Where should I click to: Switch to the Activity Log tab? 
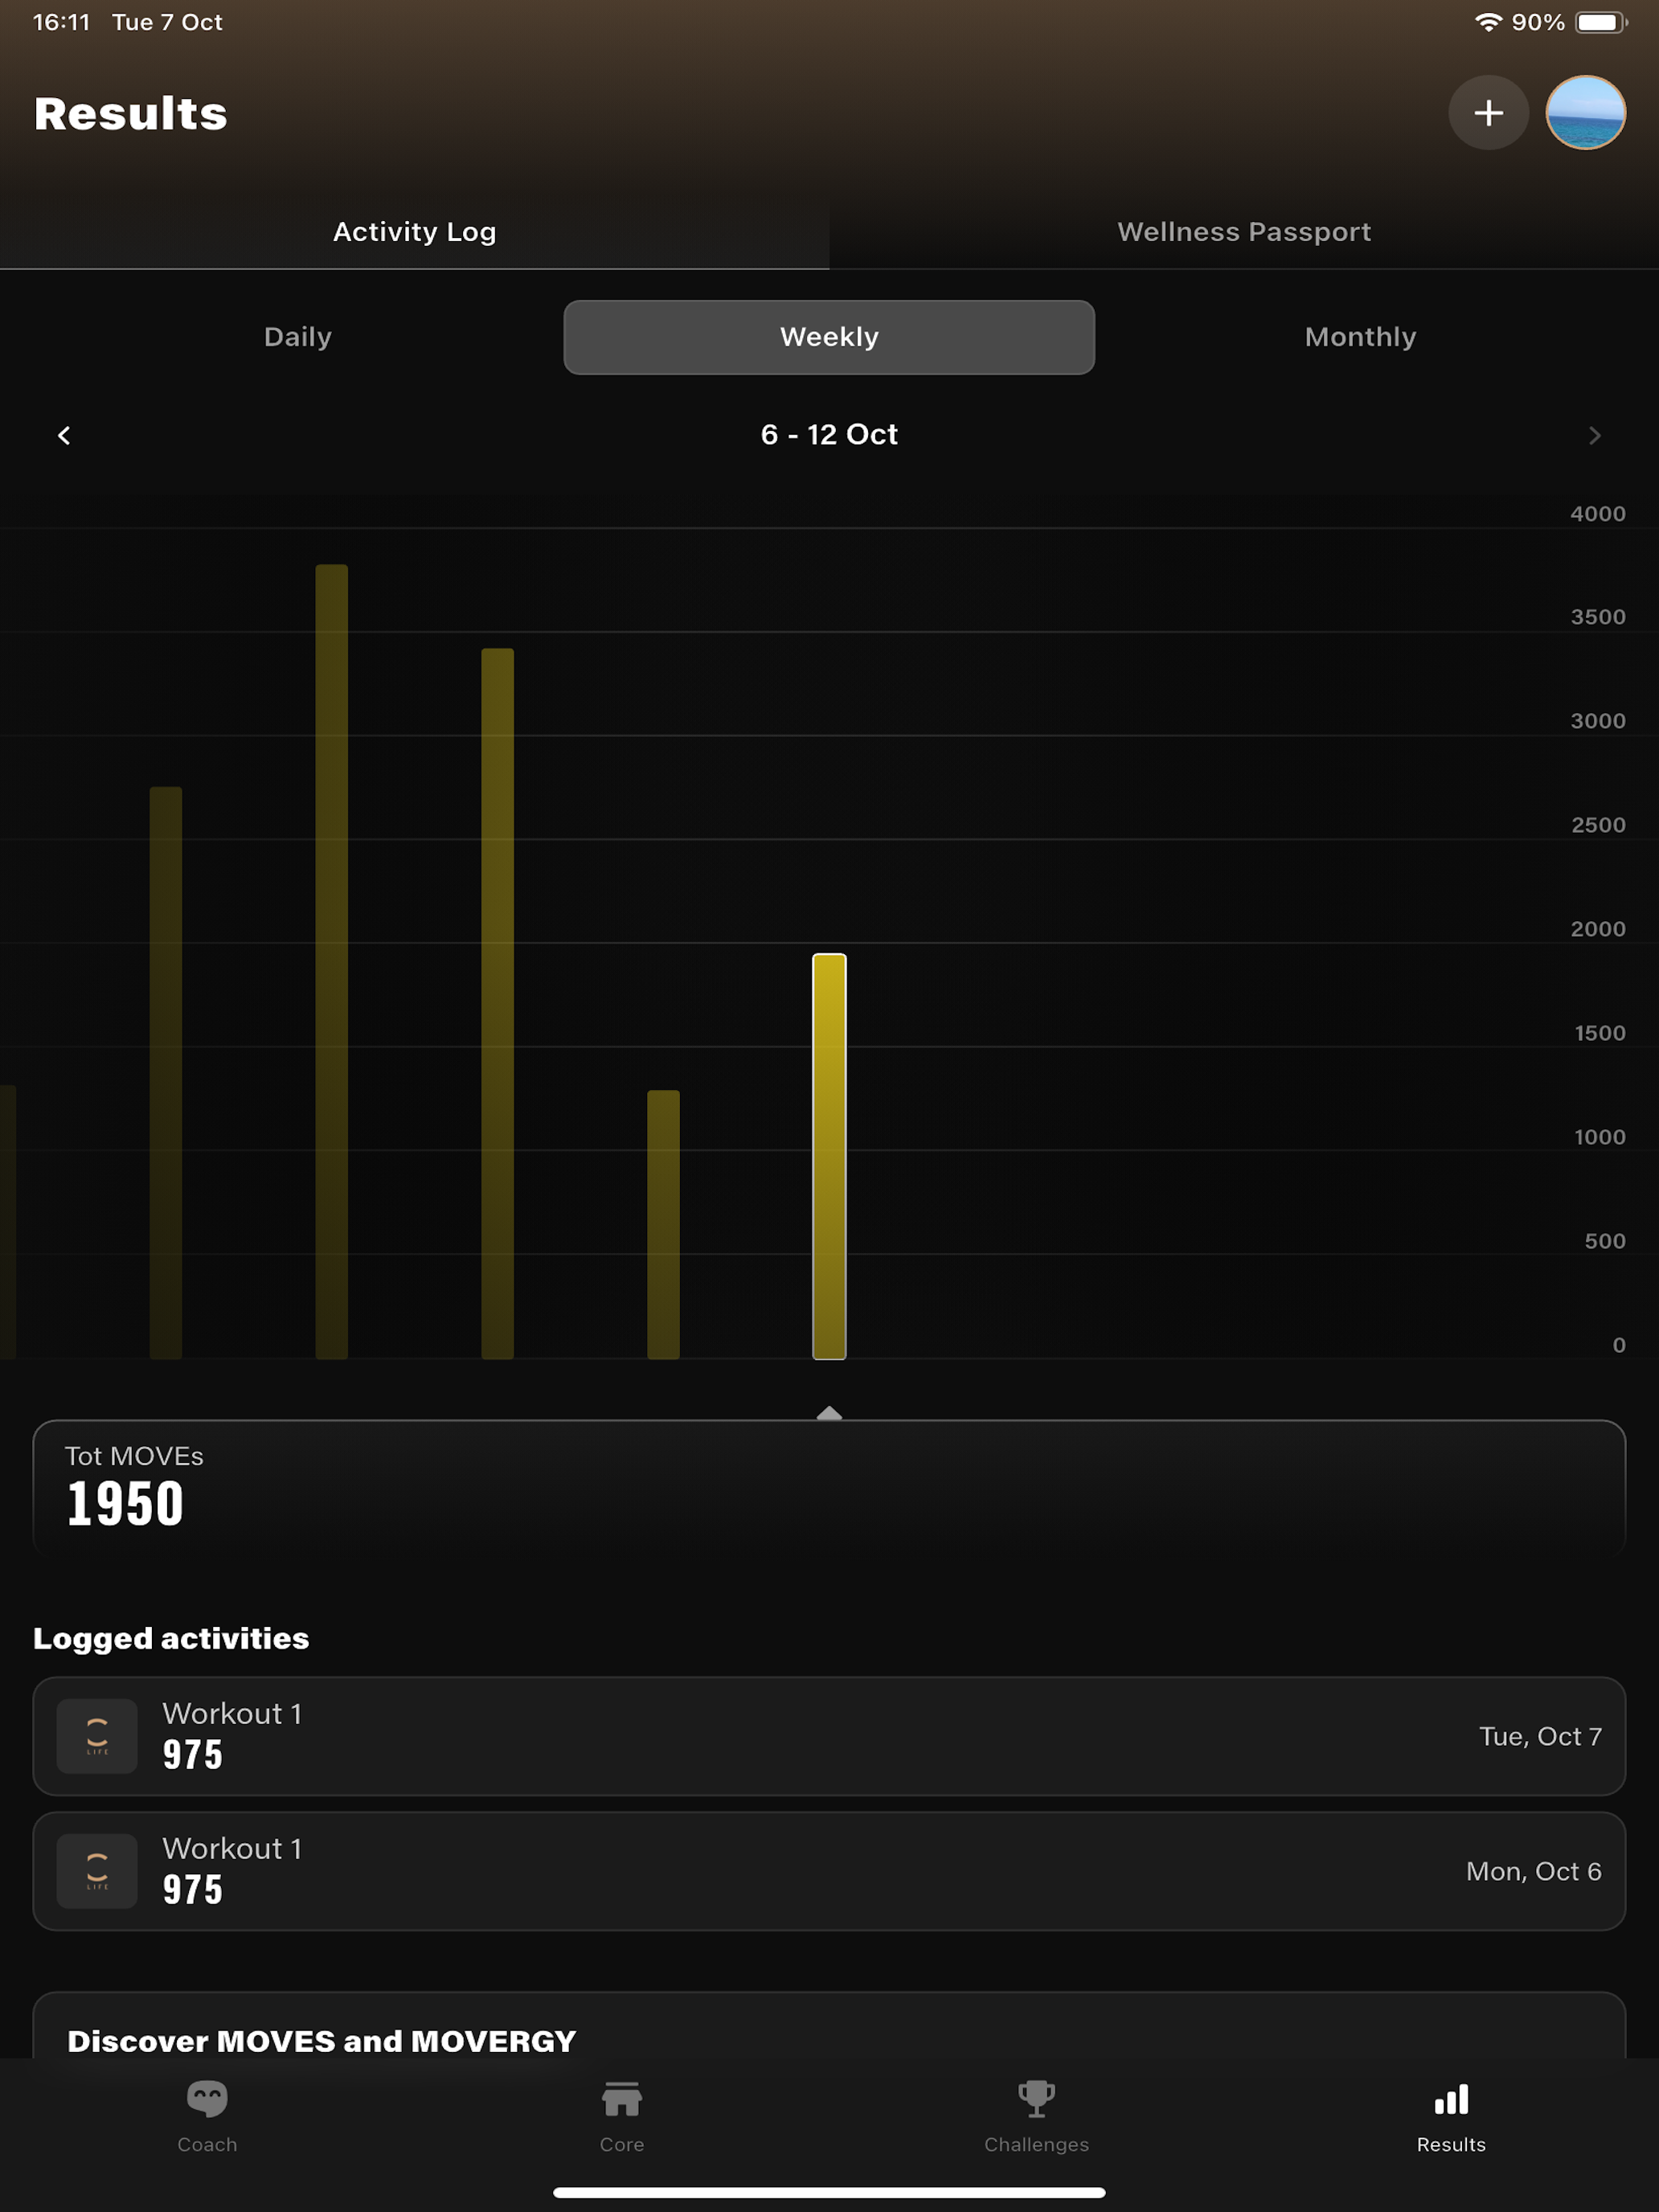point(414,232)
